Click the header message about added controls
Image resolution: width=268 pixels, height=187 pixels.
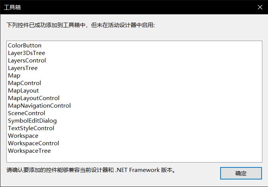[x=81, y=25]
